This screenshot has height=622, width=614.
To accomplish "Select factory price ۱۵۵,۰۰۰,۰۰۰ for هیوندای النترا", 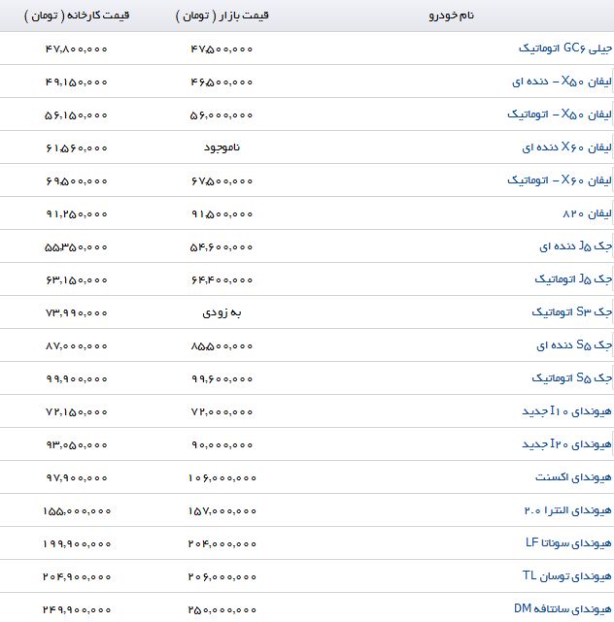I will point(77,511).
